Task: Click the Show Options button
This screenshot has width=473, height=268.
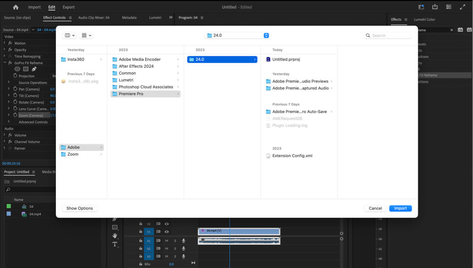Action: click(x=79, y=208)
